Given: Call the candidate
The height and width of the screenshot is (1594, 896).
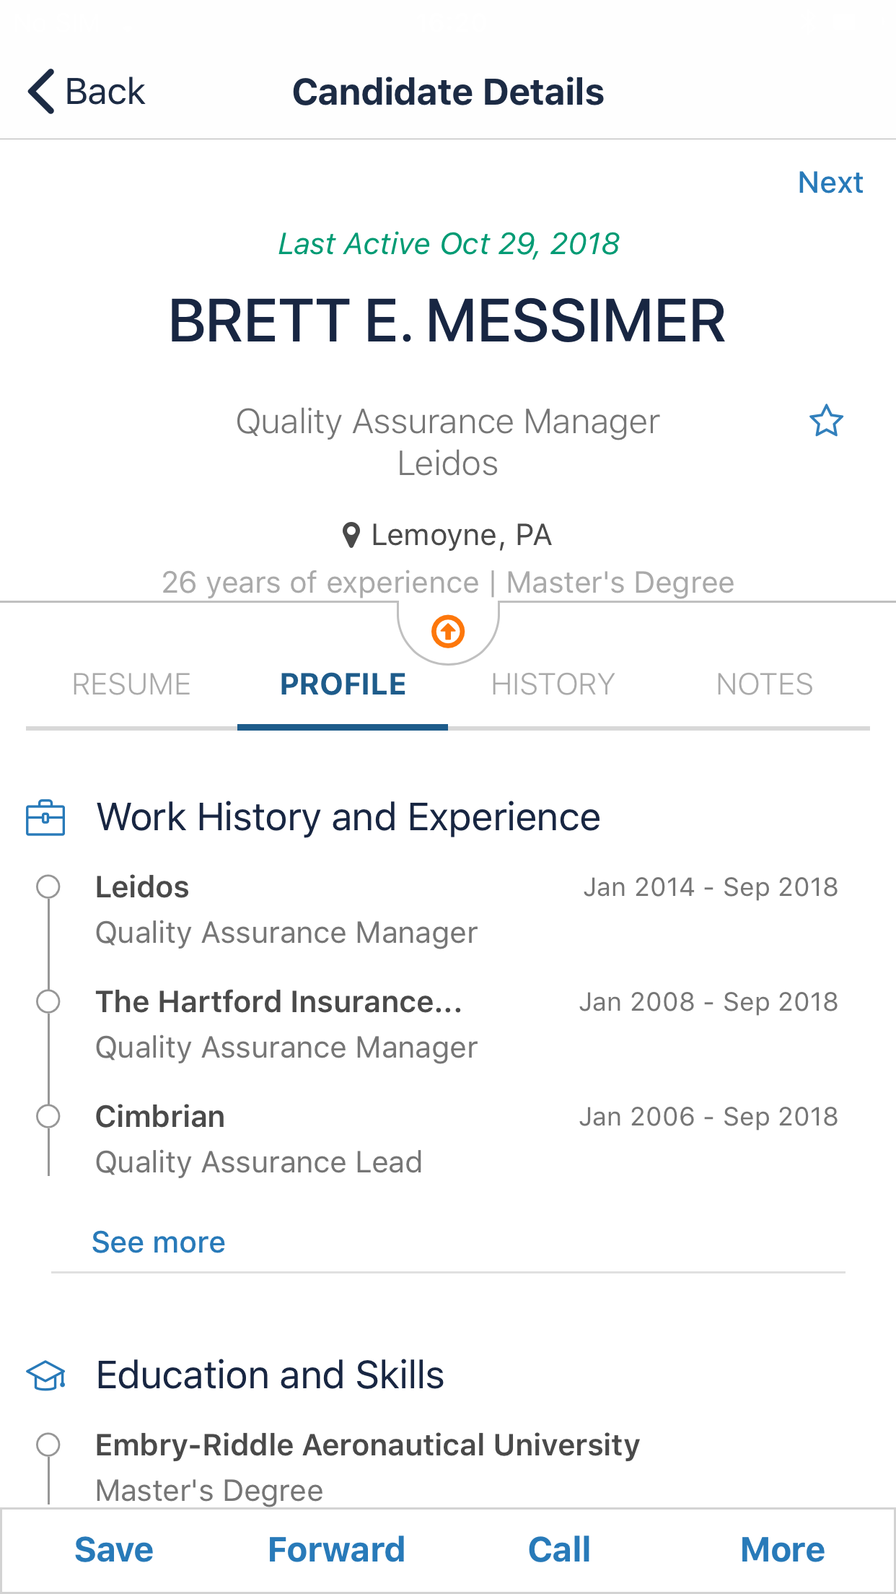Looking at the screenshot, I should click(559, 1550).
